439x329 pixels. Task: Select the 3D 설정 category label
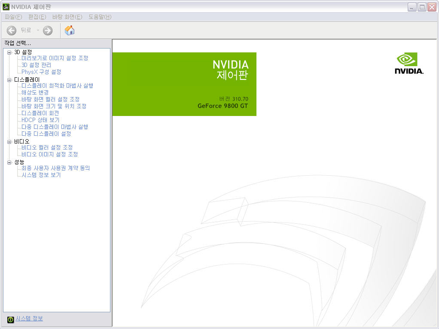pos(23,52)
